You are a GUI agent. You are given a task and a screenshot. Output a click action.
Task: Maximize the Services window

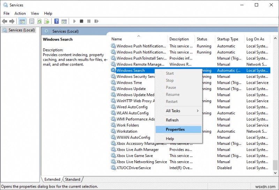(x=256, y=5)
